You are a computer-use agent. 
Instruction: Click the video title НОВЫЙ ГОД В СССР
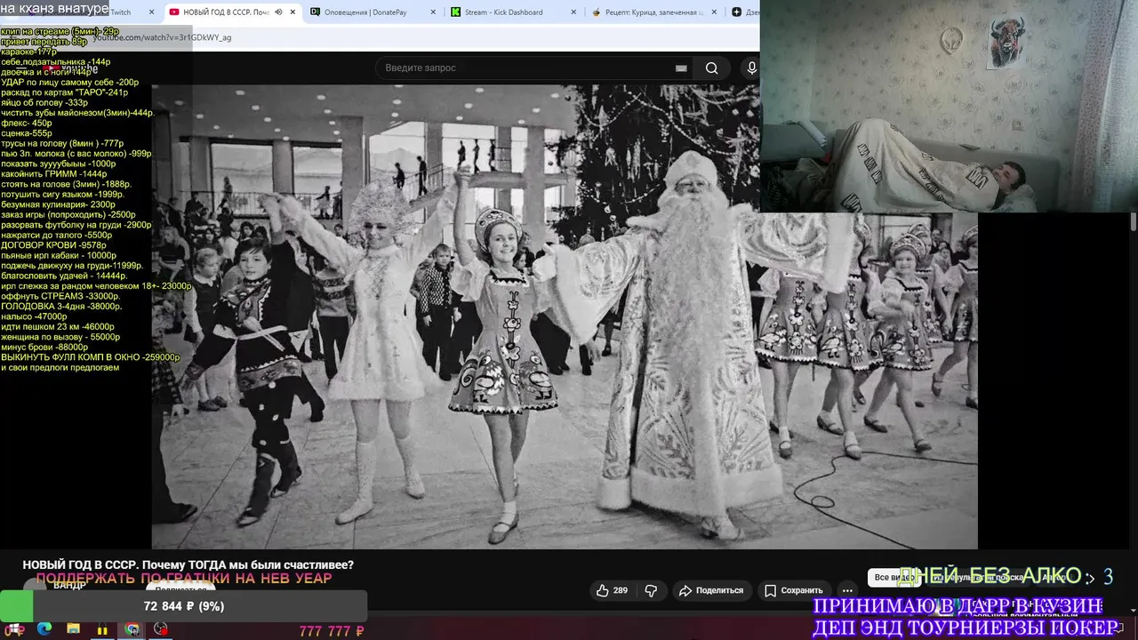click(x=188, y=565)
